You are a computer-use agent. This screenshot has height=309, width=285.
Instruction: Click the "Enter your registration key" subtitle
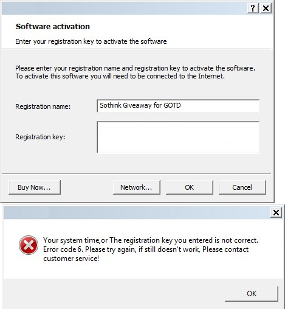click(x=91, y=41)
